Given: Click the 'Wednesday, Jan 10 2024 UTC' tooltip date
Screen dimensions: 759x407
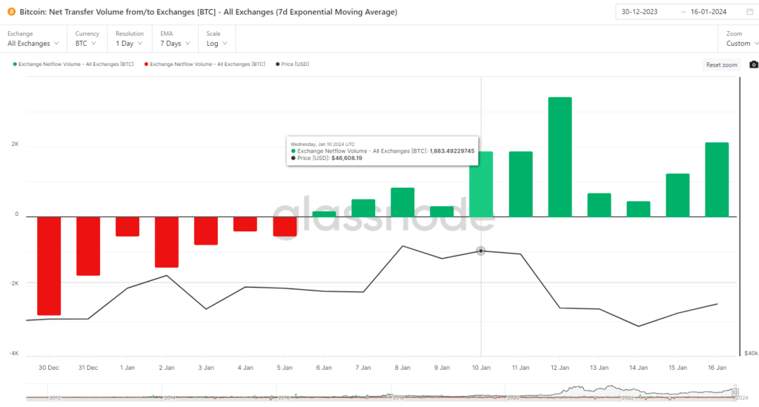Looking at the screenshot, I should click(322, 145).
